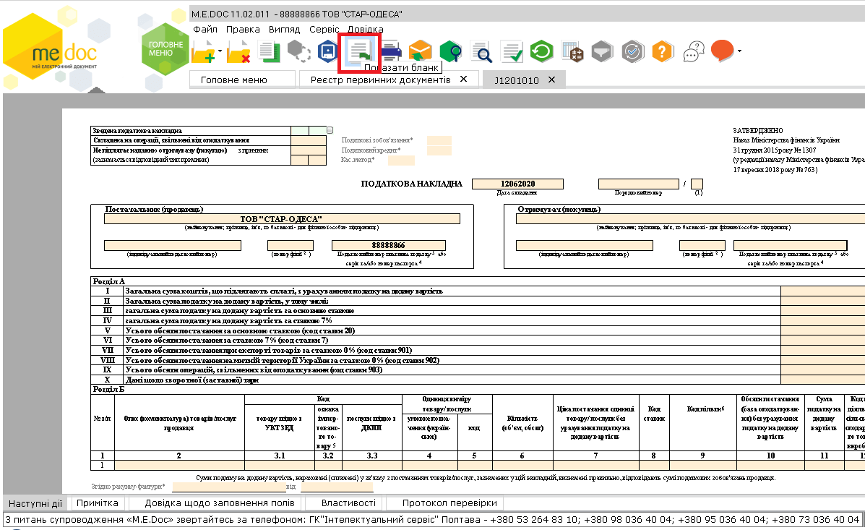
Task: Open the Примітка bottom tab
Action: tap(98, 503)
